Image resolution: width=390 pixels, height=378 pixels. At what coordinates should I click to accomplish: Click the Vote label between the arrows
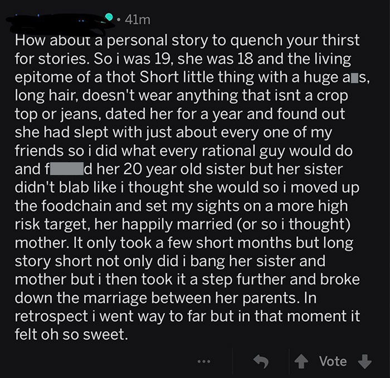point(333,361)
